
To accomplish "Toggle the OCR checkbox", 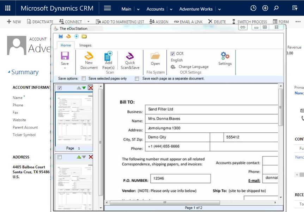I will point(172,54).
